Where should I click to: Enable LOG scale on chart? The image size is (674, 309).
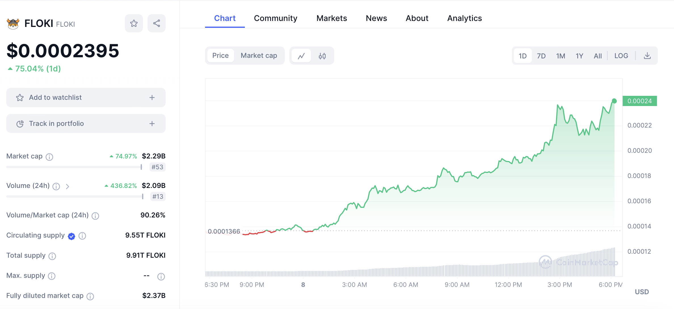tap(621, 56)
